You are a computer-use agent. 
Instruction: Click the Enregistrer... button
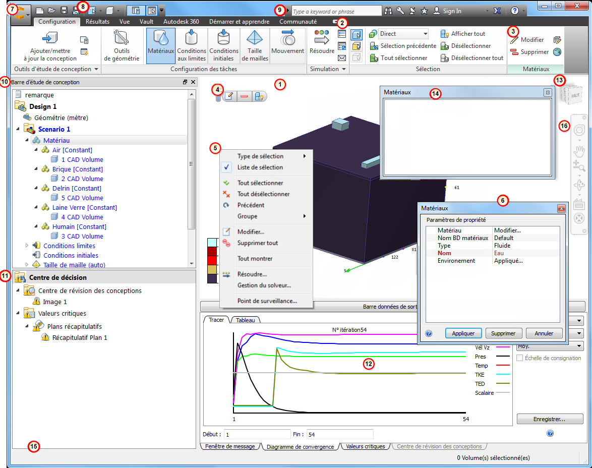point(550,419)
